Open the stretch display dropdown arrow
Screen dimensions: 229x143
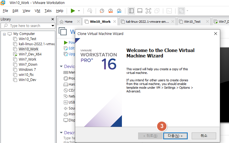coord(187,11)
